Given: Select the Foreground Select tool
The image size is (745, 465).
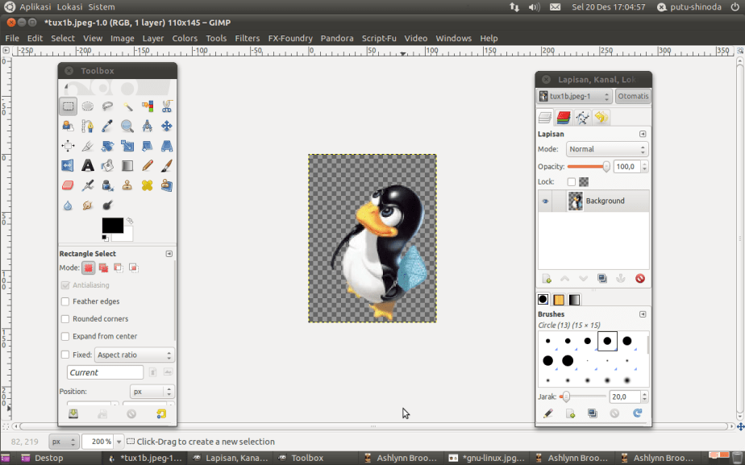Looking at the screenshot, I should tap(68, 126).
